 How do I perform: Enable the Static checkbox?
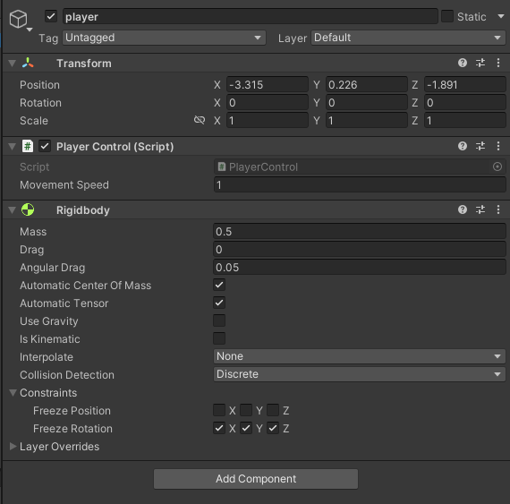pyautogui.click(x=447, y=16)
